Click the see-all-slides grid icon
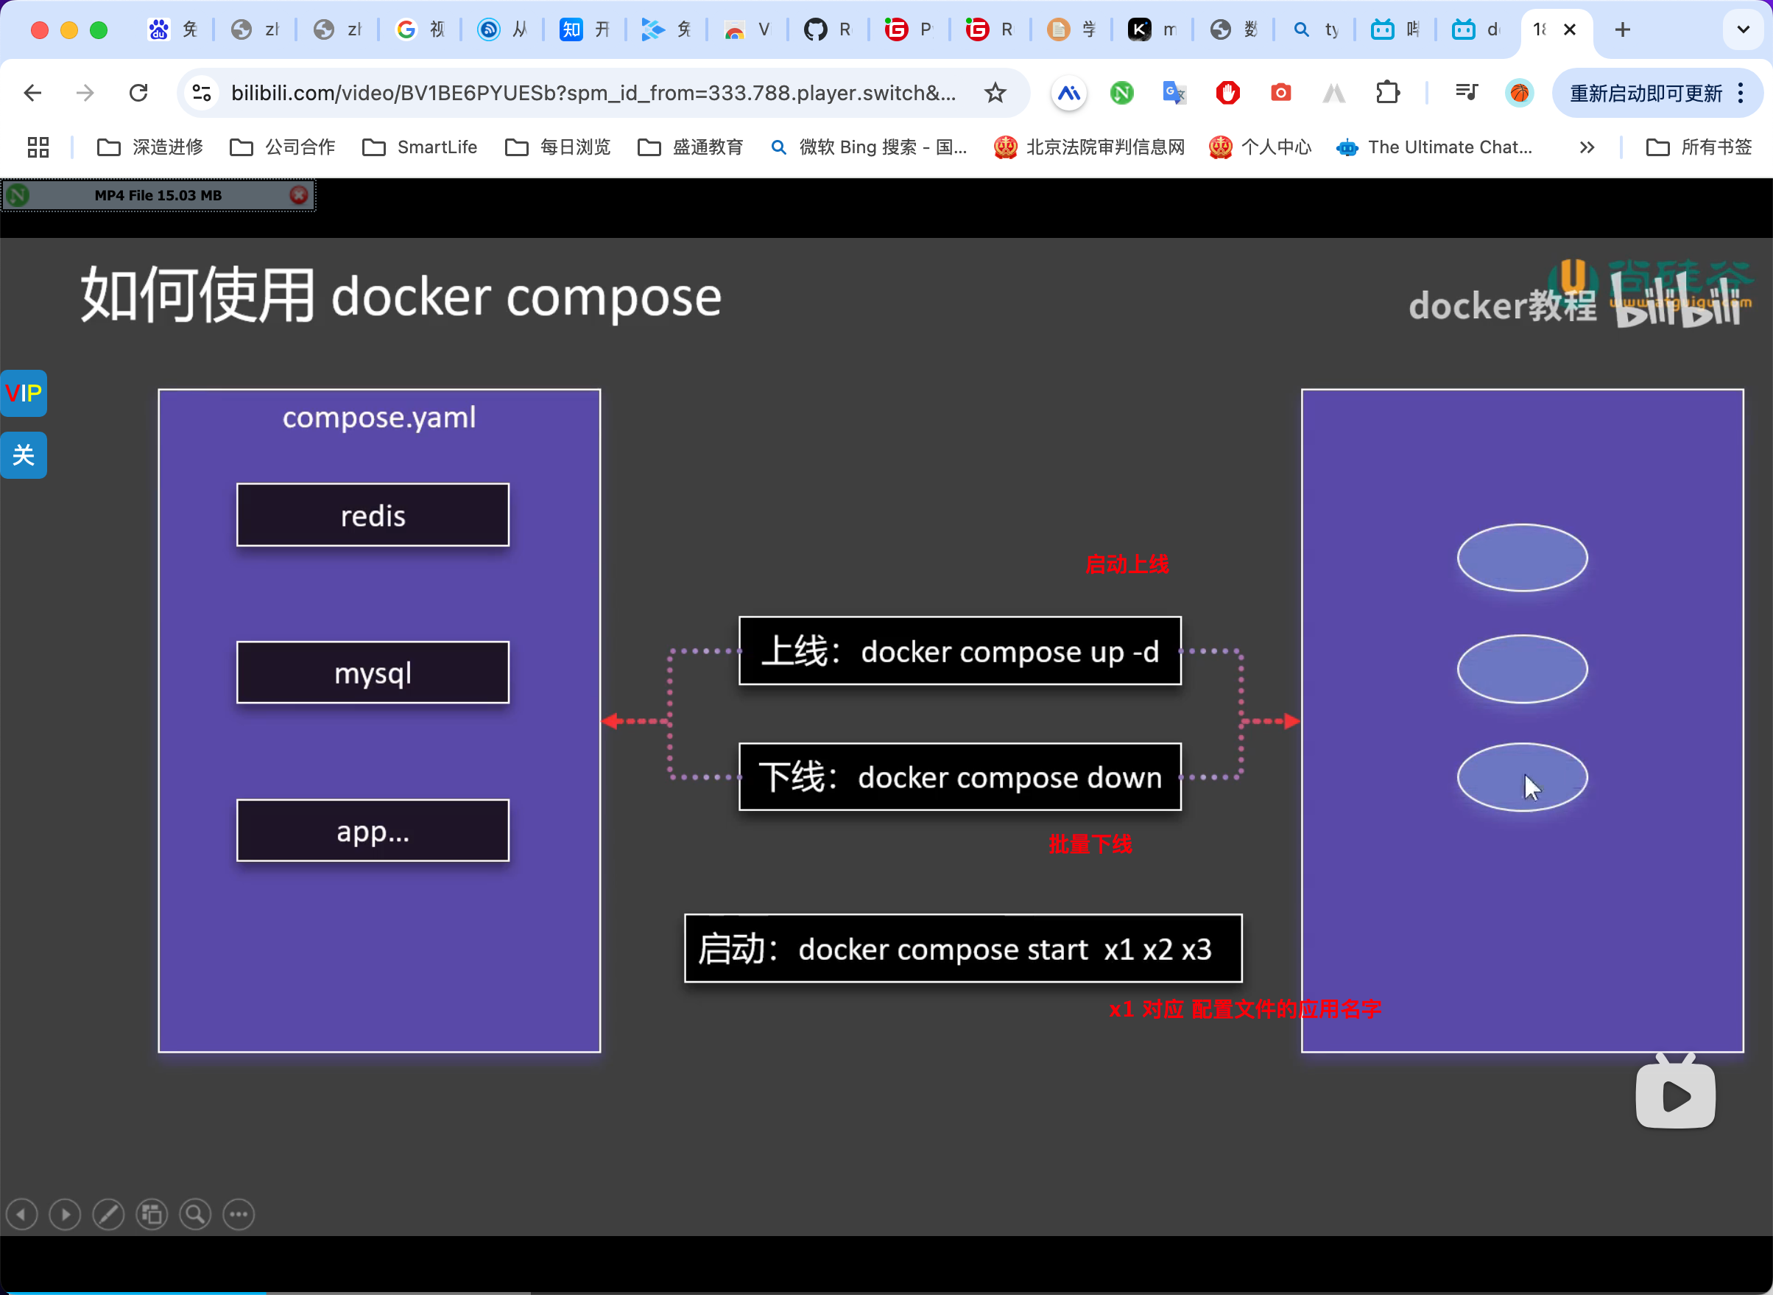The height and width of the screenshot is (1295, 1773). click(152, 1215)
